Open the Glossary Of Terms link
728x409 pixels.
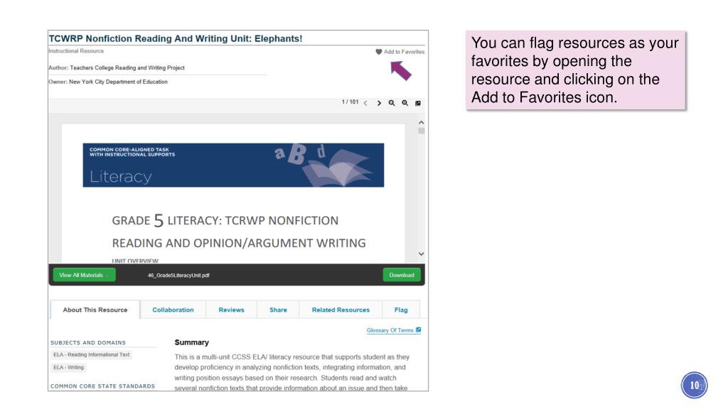pyautogui.click(x=390, y=330)
